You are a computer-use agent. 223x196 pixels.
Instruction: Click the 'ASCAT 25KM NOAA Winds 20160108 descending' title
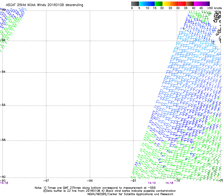(x=44, y=5)
